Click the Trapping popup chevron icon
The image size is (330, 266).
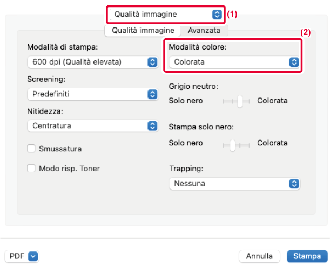(294, 184)
